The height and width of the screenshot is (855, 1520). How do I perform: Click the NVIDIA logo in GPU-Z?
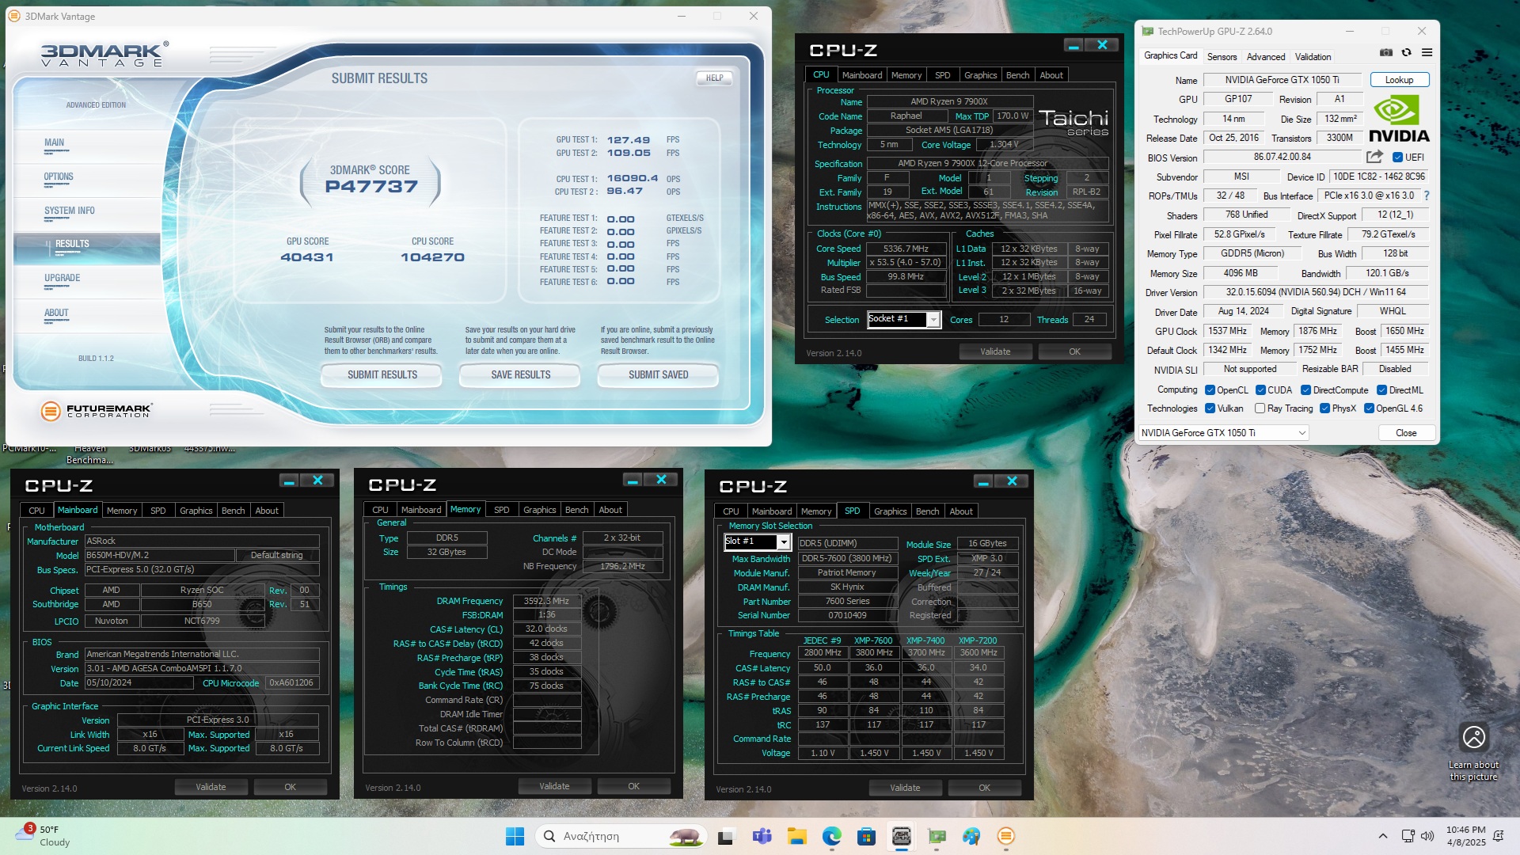(x=1399, y=119)
